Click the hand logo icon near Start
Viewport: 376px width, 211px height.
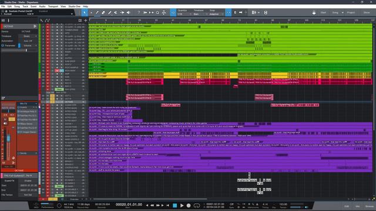[314, 12]
